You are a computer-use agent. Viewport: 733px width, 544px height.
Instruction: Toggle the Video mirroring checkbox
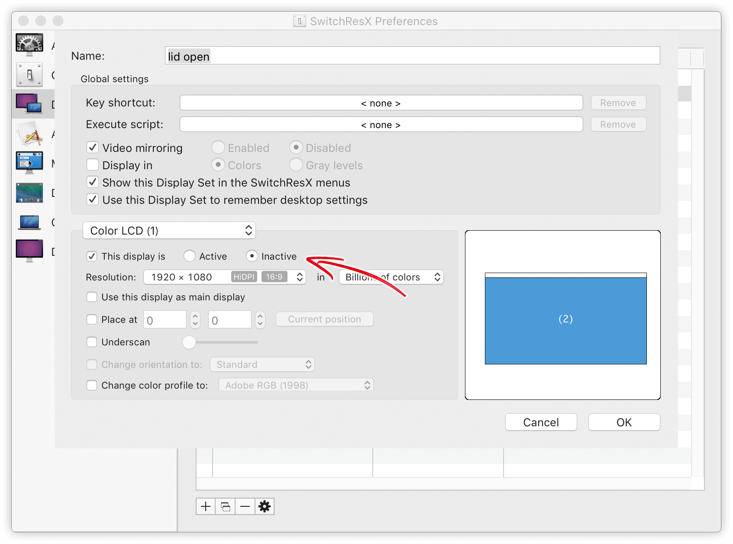(x=92, y=148)
